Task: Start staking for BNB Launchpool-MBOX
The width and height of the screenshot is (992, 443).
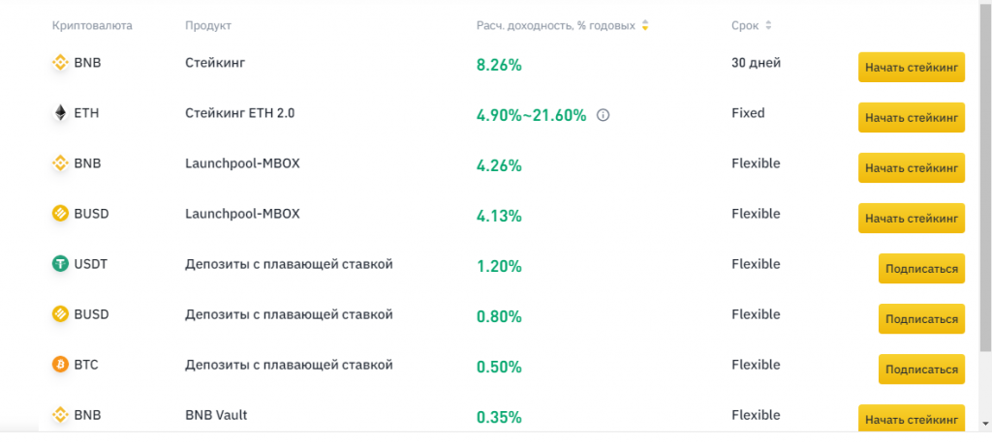Action: coord(911,167)
